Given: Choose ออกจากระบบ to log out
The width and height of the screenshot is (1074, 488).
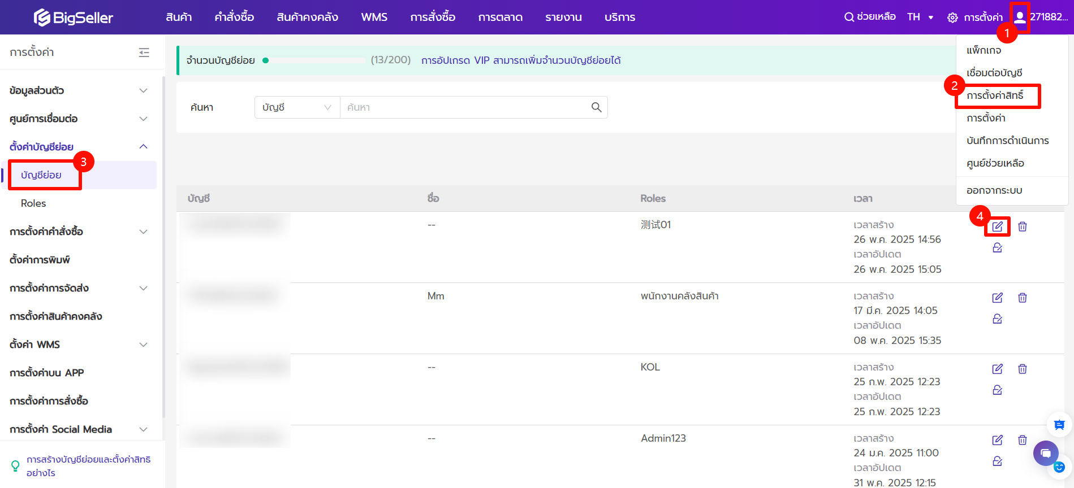Looking at the screenshot, I should 994,190.
